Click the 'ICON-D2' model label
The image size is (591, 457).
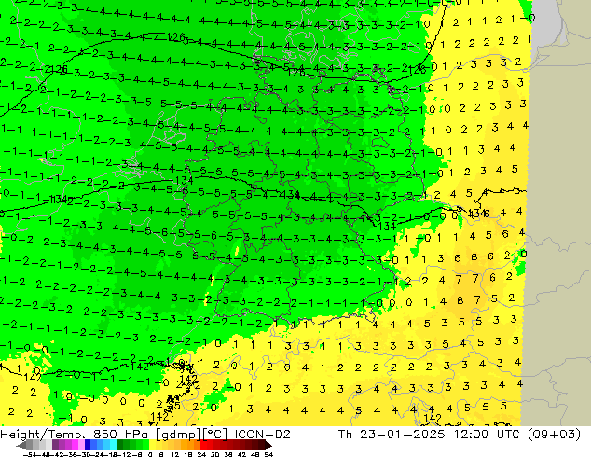[x=262, y=435]
